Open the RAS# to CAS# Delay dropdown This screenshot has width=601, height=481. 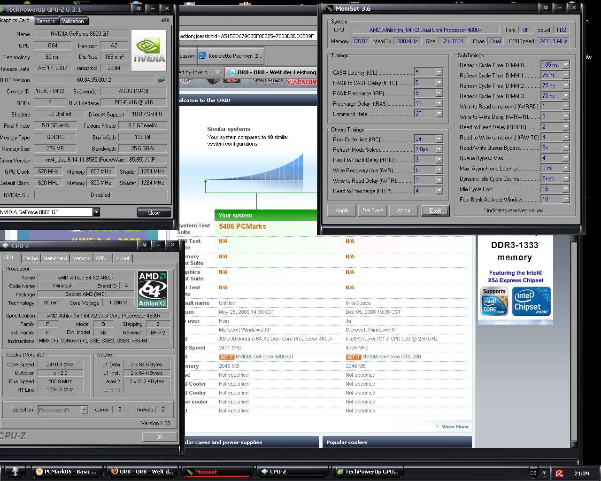click(x=439, y=83)
